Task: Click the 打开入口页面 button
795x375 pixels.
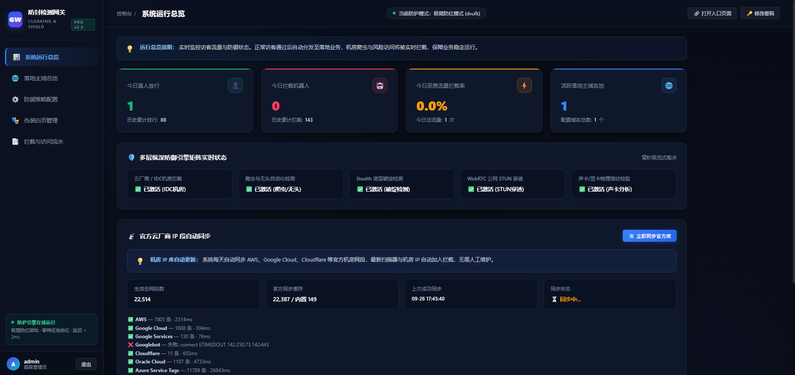Action: click(712, 13)
